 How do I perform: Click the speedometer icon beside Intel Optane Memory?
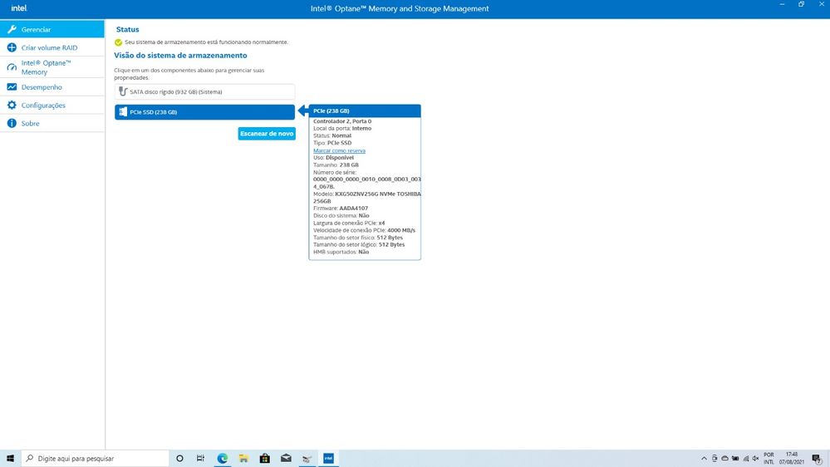(x=12, y=67)
